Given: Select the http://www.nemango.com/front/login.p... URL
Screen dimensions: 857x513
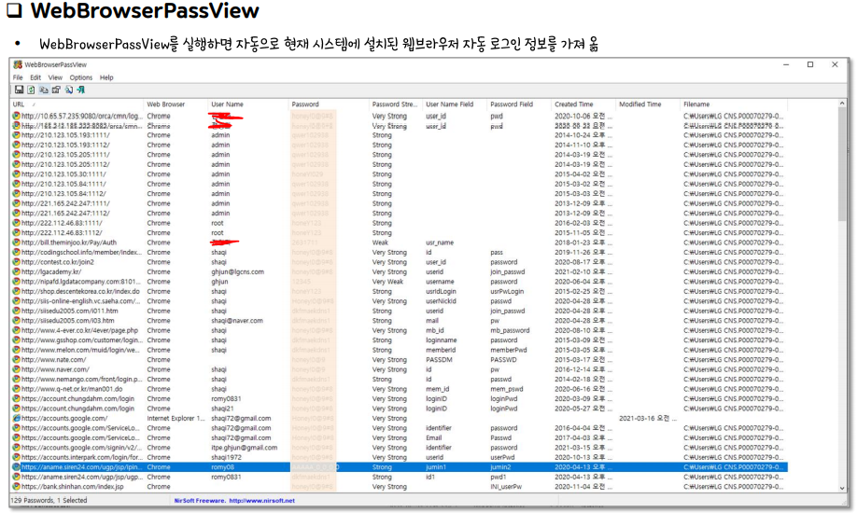Looking at the screenshot, I should coord(82,379).
